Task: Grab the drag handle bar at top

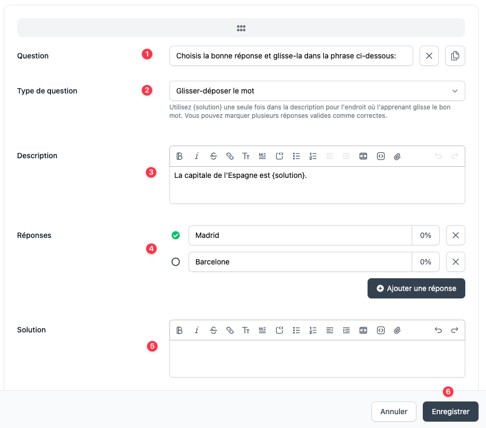Action: 241,28
